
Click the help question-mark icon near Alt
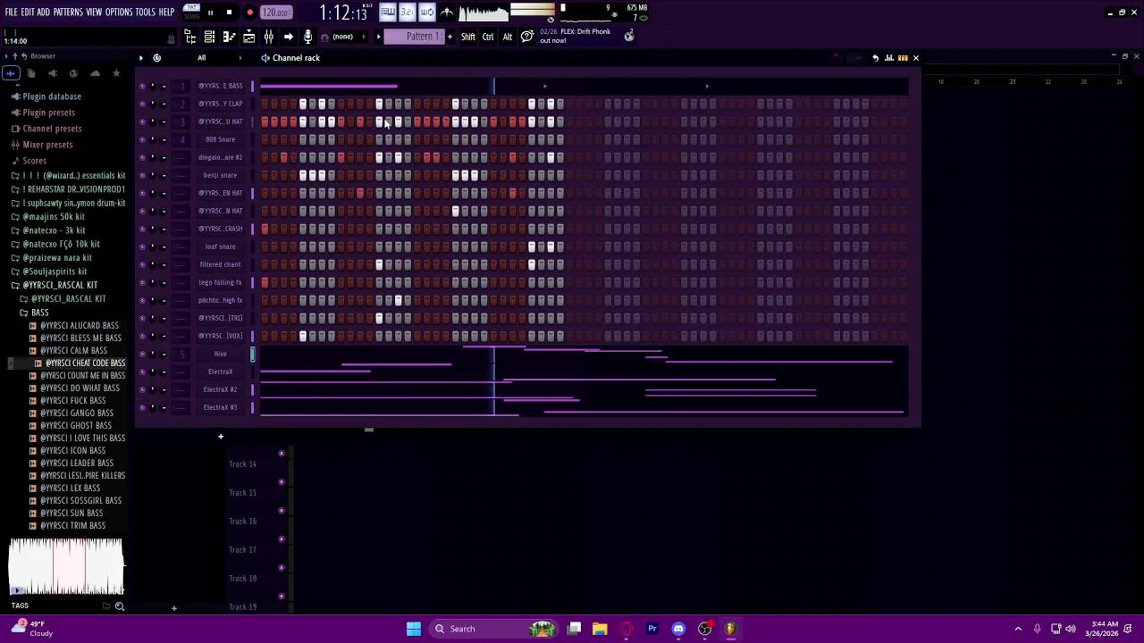527,37
